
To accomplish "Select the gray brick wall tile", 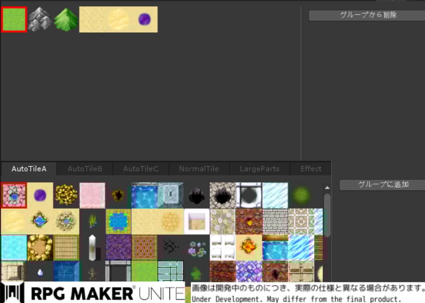I will coord(275,221).
